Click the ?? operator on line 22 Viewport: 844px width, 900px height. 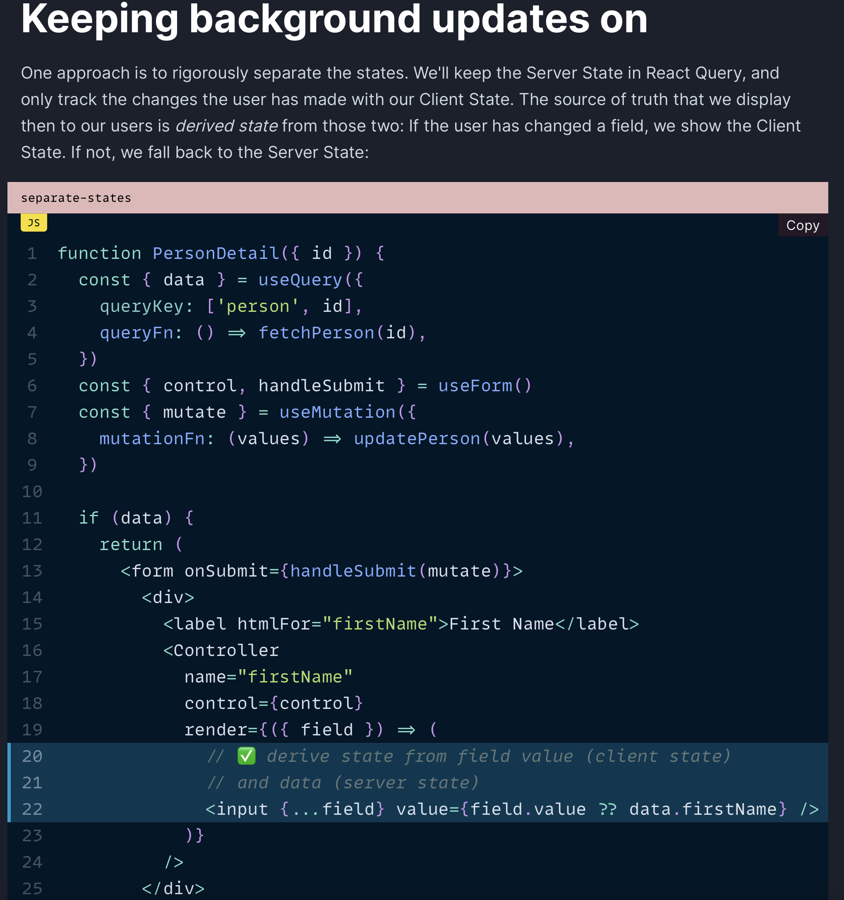(607, 809)
